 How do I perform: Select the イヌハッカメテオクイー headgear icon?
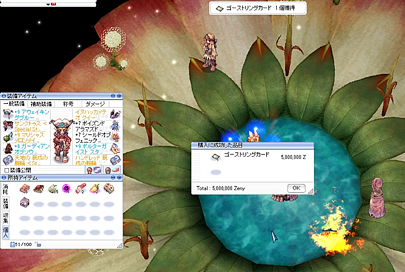[115, 114]
